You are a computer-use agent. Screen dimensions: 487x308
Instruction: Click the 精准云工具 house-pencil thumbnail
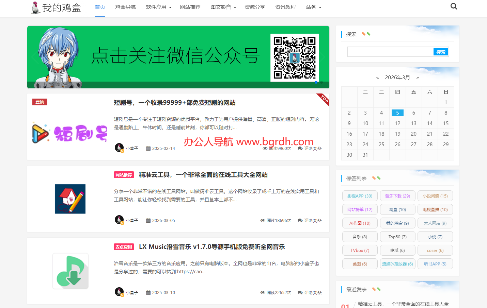[70, 199]
